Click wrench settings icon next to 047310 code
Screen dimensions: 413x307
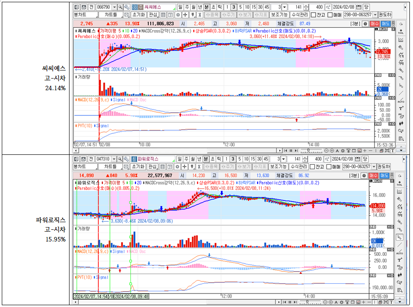[x=126, y=159]
